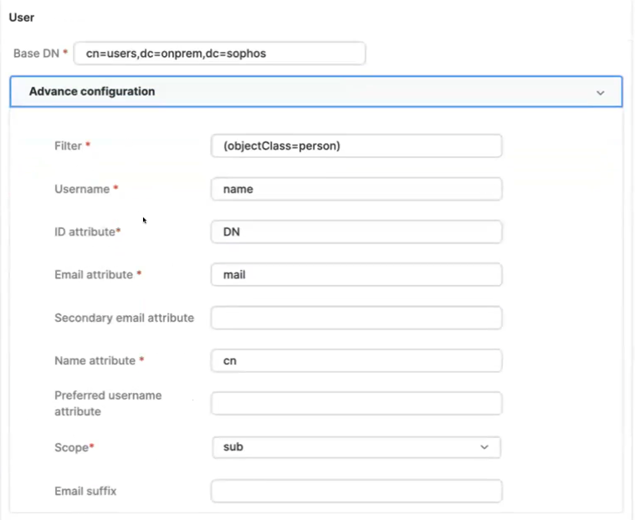The image size is (635, 520).
Task: Focus the Email attribute field containing mail
Action: click(356, 274)
